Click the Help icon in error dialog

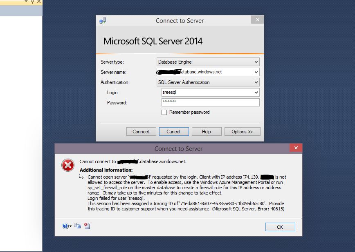pyautogui.click(x=65, y=226)
